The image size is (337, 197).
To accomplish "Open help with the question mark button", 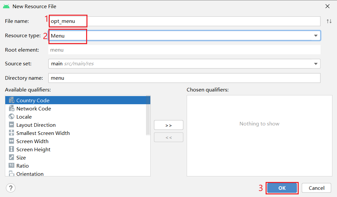I will (x=10, y=188).
